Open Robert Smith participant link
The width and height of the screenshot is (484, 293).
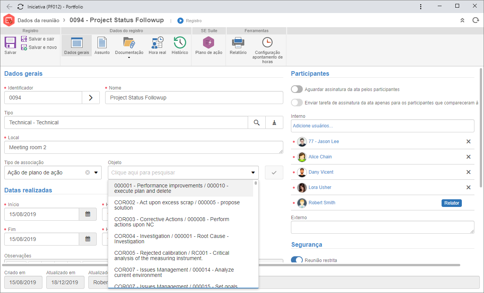[x=322, y=203]
